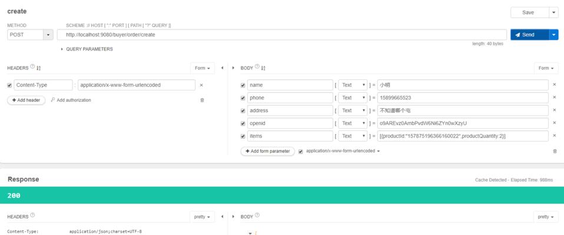
Task: Remove the items parameter row
Action: (555, 136)
